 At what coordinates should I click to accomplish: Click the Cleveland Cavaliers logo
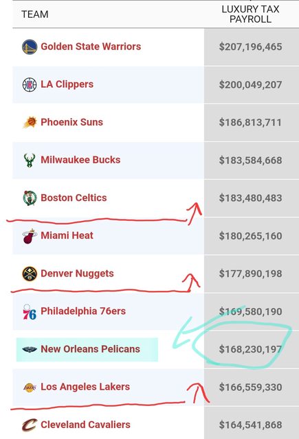(30, 425)
